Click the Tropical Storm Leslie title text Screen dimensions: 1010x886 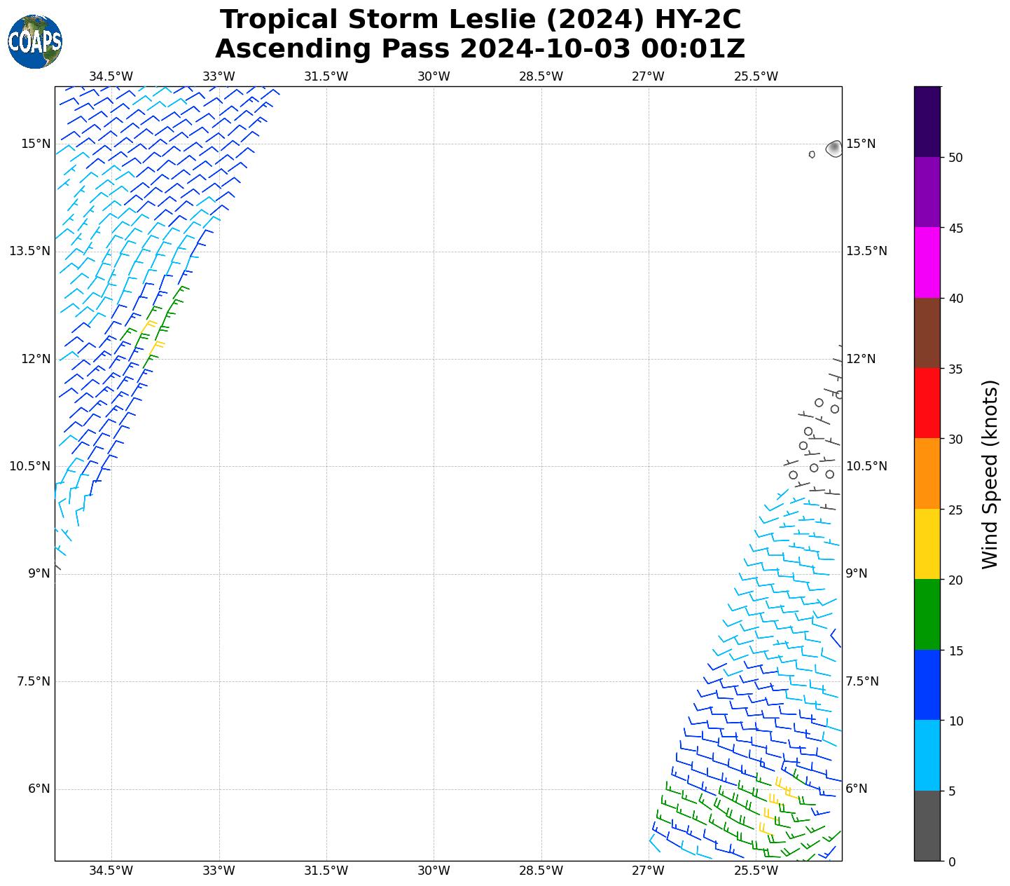pyautogui.click(x=480, y=20)
